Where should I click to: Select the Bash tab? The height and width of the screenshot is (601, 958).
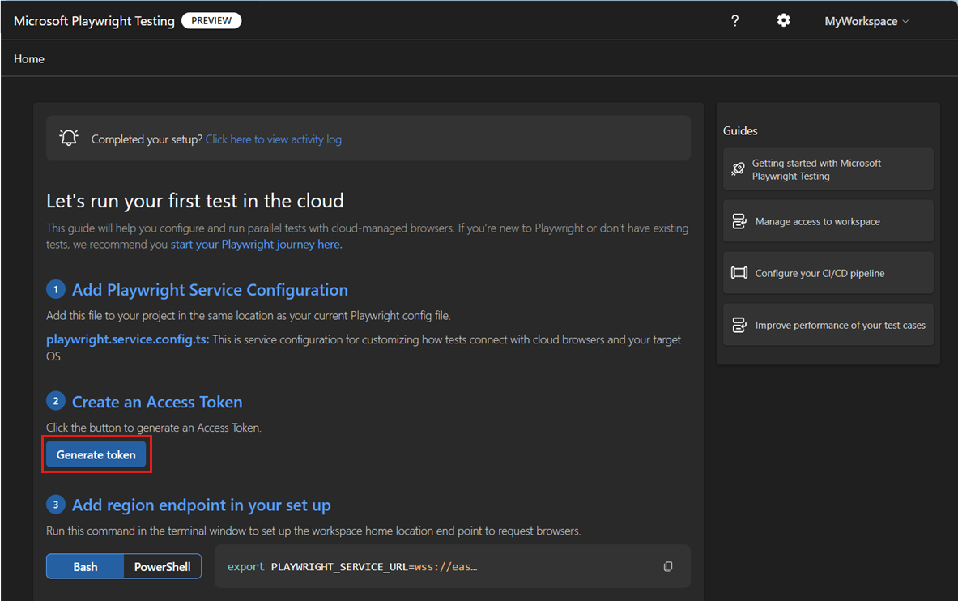(x=86, y=567)
